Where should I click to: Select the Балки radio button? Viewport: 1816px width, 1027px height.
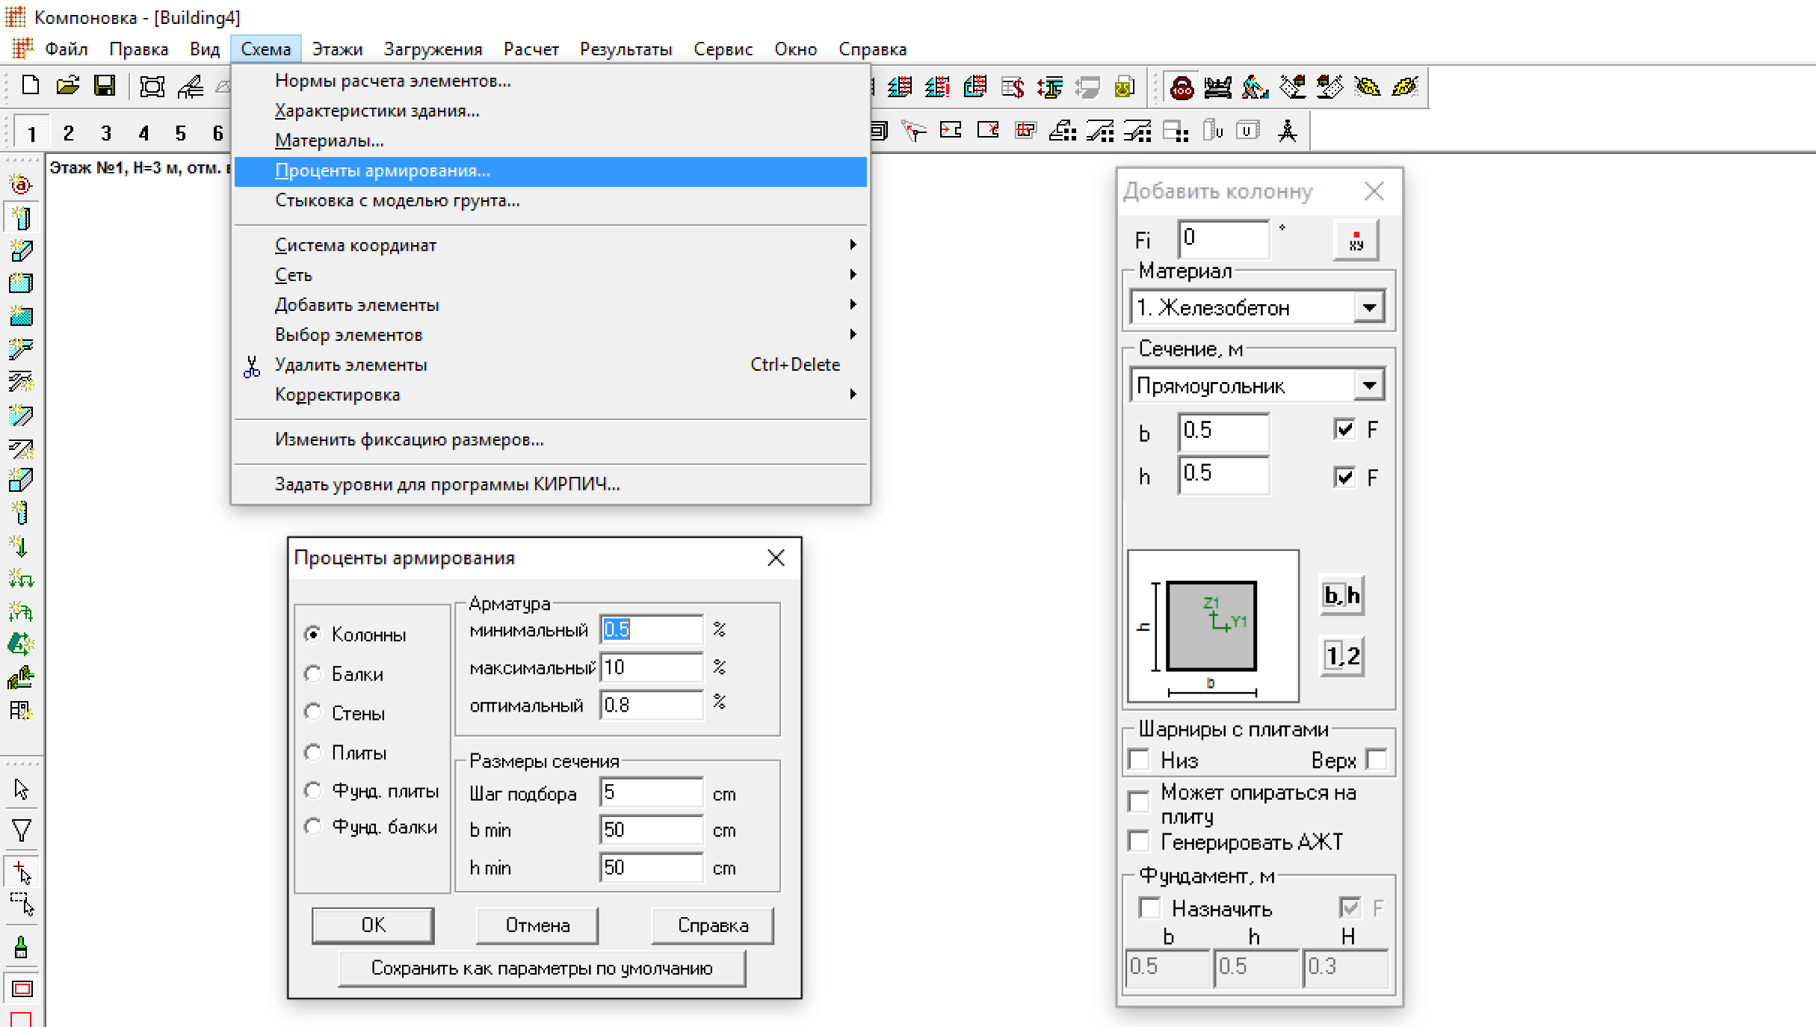pyautogui.click(x=313, y=674)
